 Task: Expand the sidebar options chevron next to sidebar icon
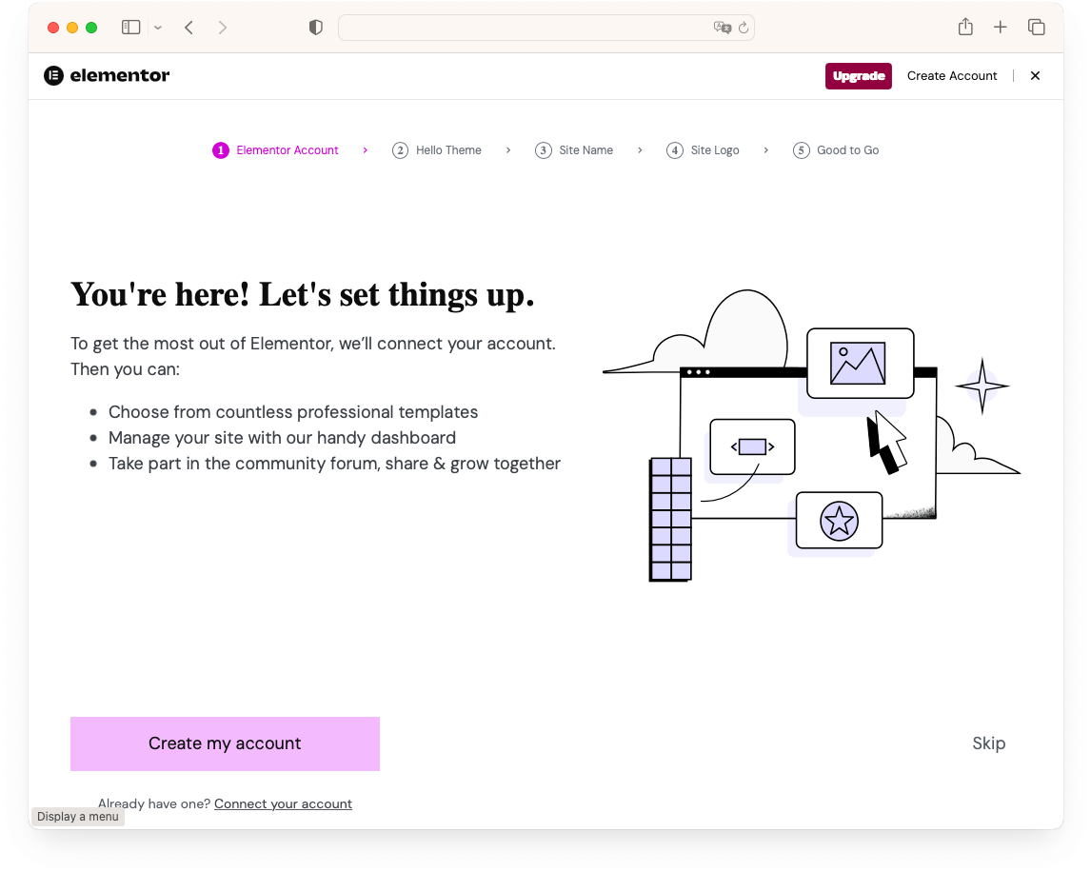click(x=157, y=27)
